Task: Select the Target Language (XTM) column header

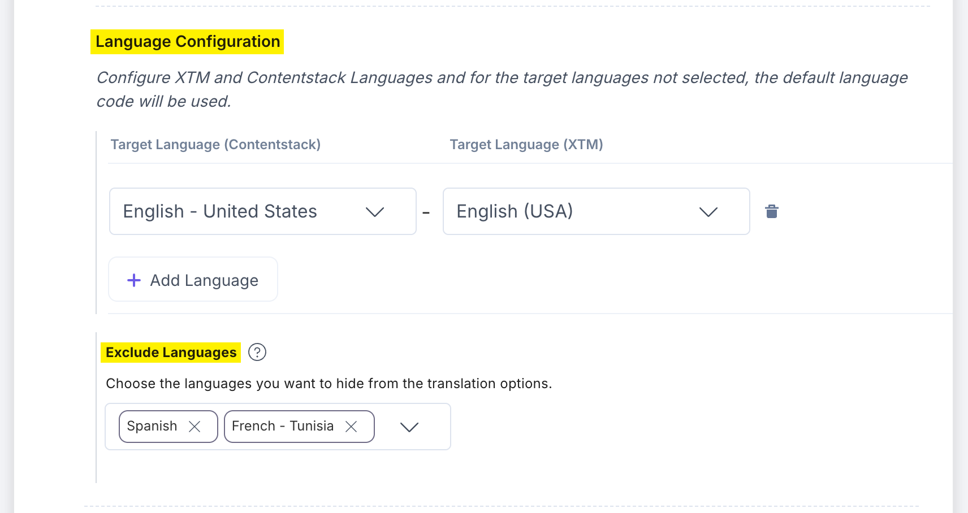Action: pos(526,145)
